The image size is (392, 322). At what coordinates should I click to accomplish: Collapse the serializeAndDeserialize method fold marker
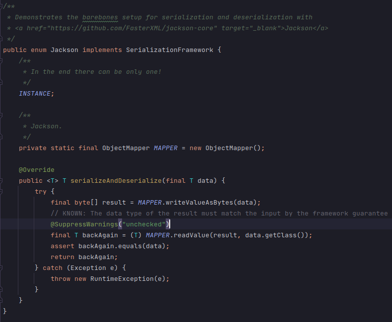point(1,181)
